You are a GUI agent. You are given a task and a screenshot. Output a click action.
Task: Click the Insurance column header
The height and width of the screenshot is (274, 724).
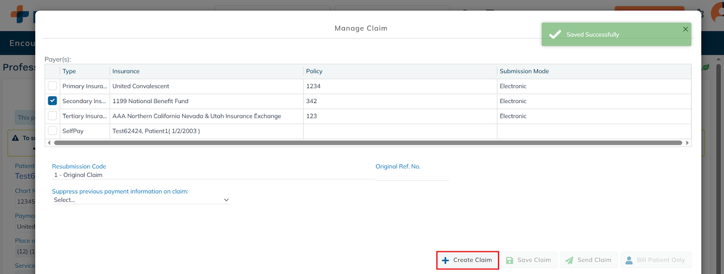[126, 71]
